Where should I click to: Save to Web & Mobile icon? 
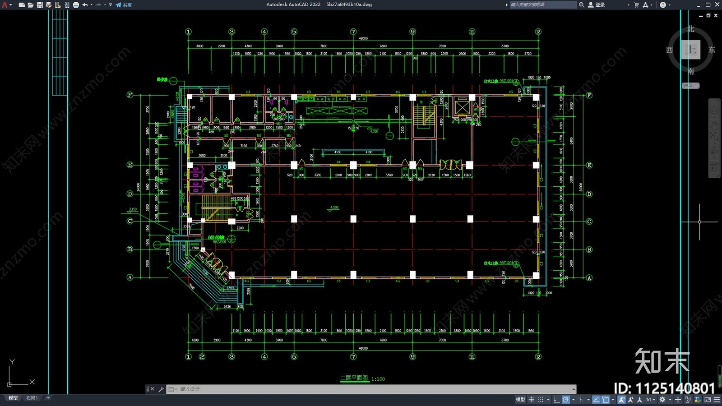click(x=67, y=5)
